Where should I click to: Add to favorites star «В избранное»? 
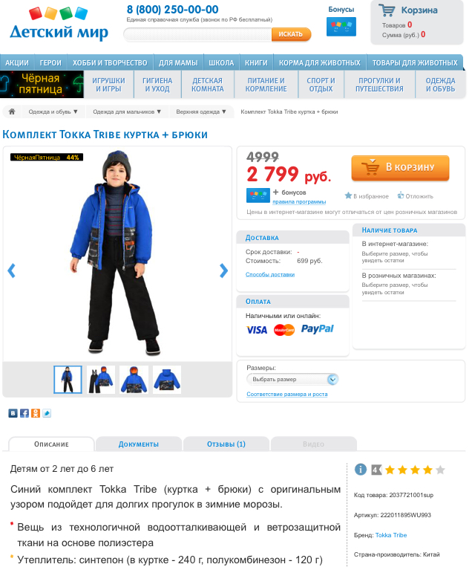pos(367,196)
